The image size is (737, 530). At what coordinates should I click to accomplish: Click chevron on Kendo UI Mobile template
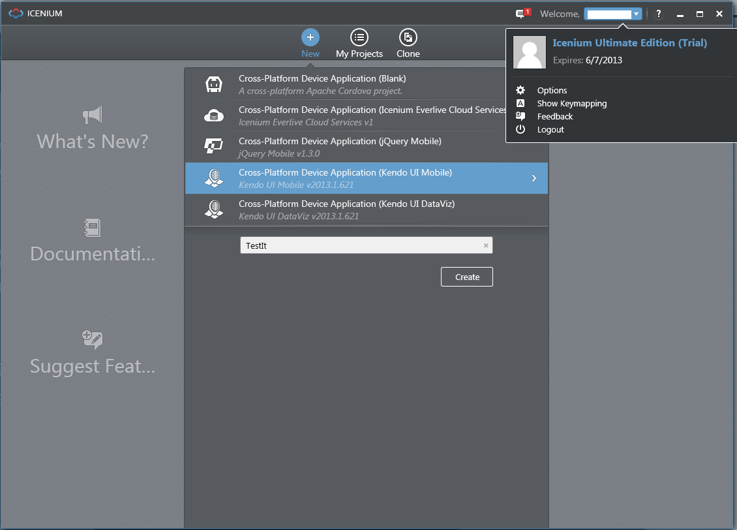tap(534, 178)
